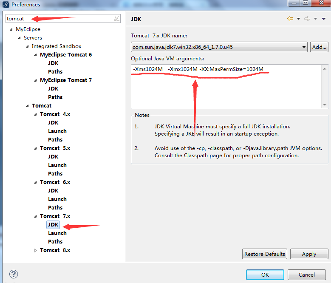
Task: Select JDK under Tomcat 4.x
Action: (x=53, y=123)
